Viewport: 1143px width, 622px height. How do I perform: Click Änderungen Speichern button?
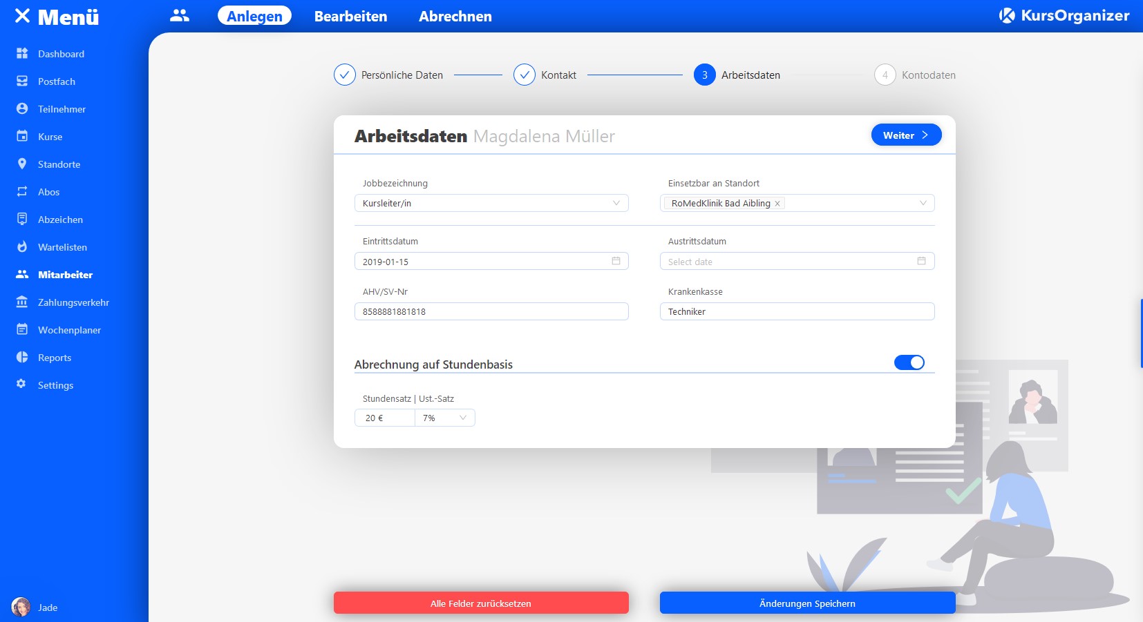click(807, 603)
